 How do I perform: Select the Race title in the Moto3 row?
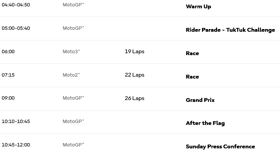point(192,53)
